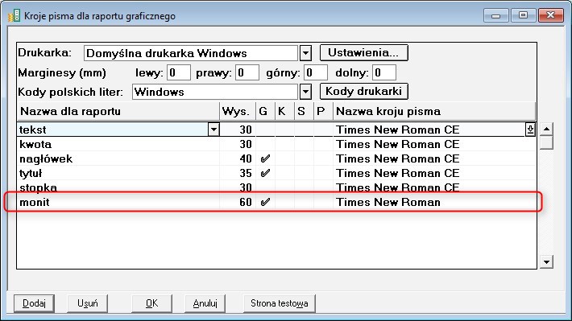This screenshot has width=572, height=321.
Task: Click the Nazwa dla raportu column header
Action: click(x=118, y=111)
